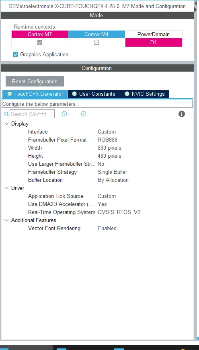
Task: Click the Configuration section header bar
Action: coord(98,68)
